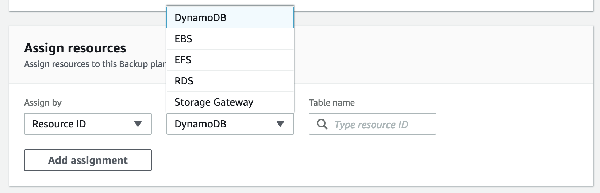
Task: Click the 'Type resource ID' placeholder text
Action: coord(371,125)
